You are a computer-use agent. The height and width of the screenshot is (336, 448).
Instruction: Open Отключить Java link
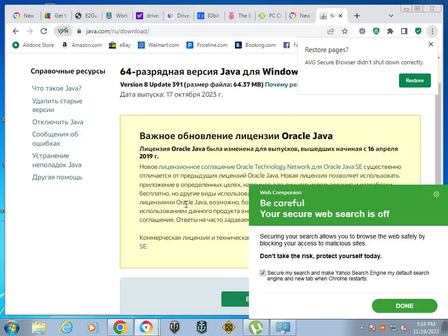pos(58,122)
